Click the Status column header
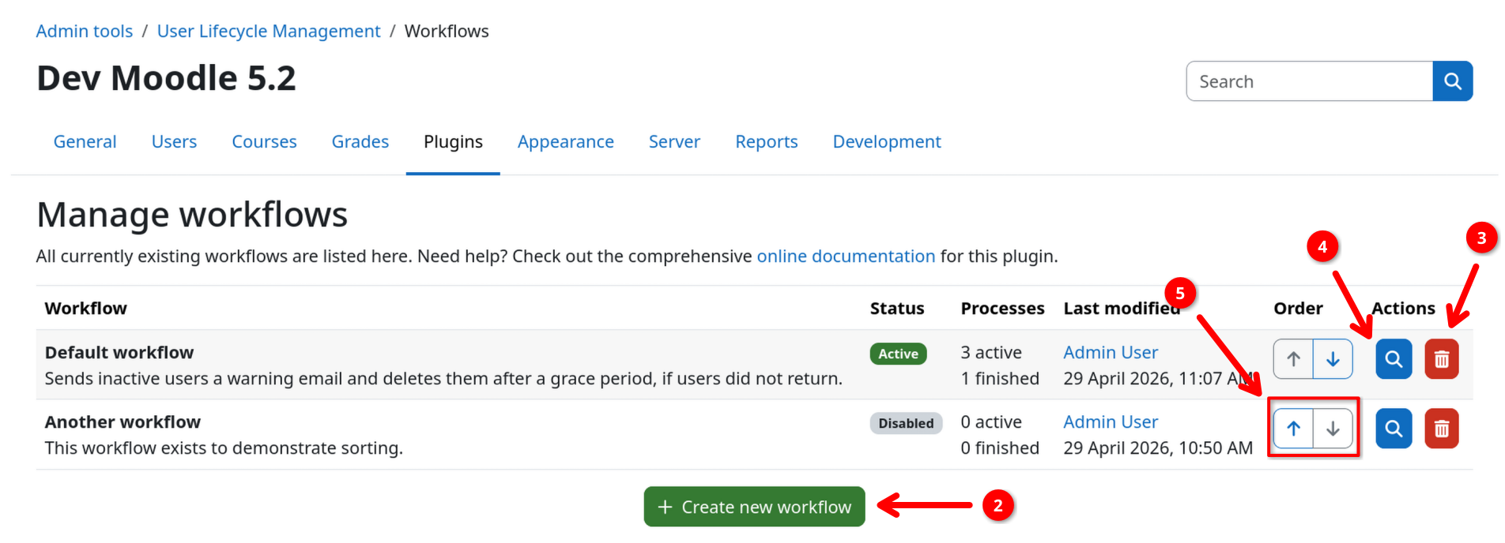1505x543 pixels. click(897, 308)
